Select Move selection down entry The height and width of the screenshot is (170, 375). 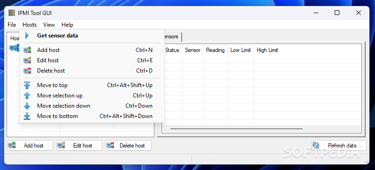(x=92, y=106)
